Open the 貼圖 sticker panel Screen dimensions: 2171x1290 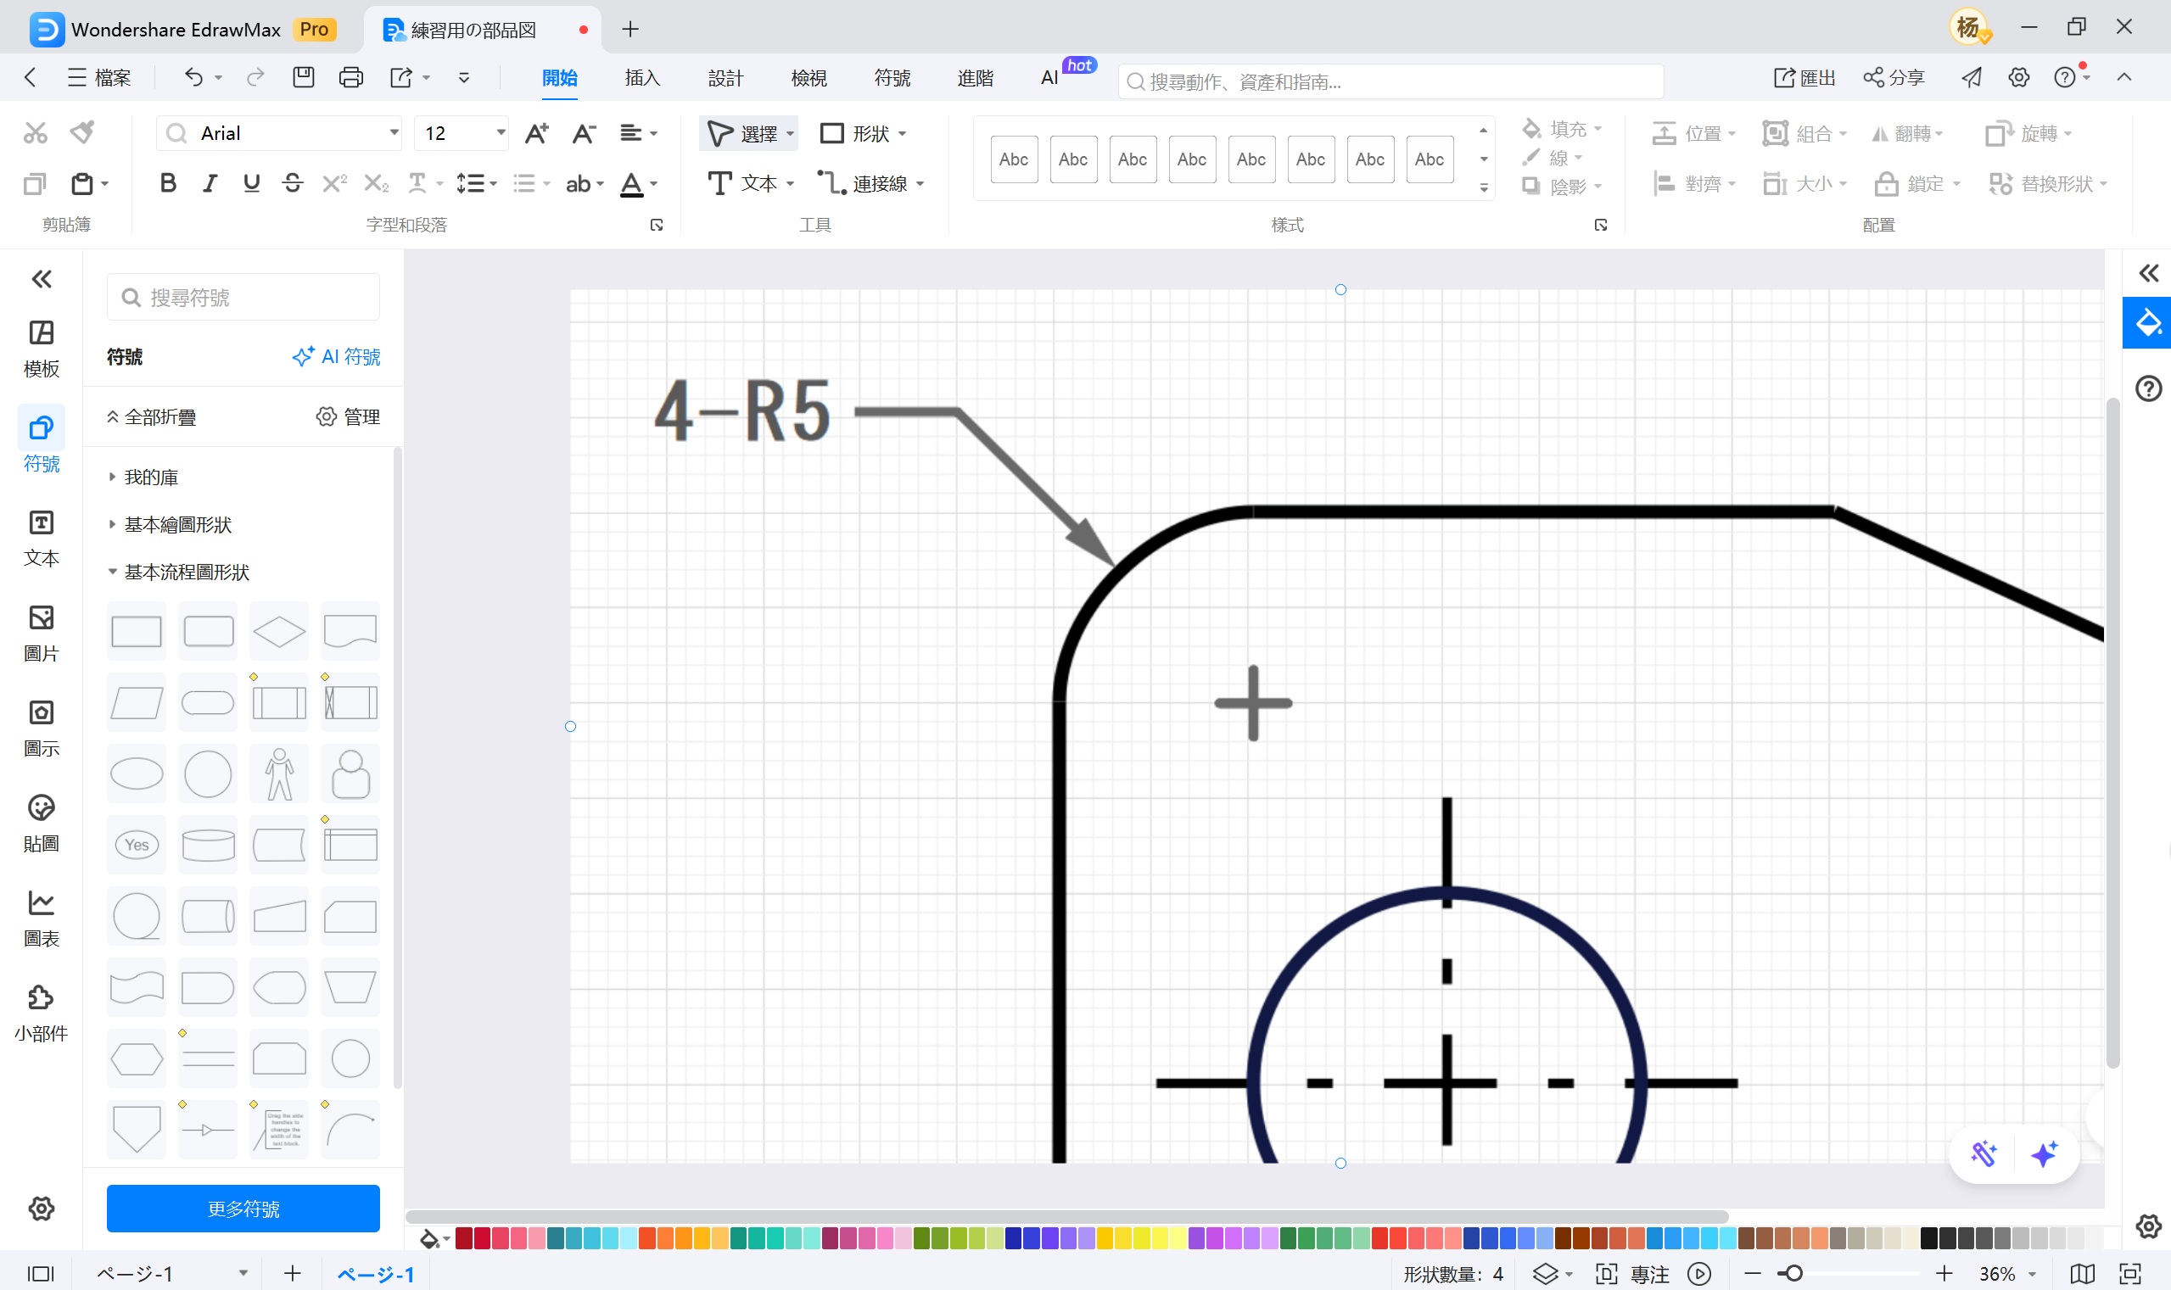pos(41,823)
